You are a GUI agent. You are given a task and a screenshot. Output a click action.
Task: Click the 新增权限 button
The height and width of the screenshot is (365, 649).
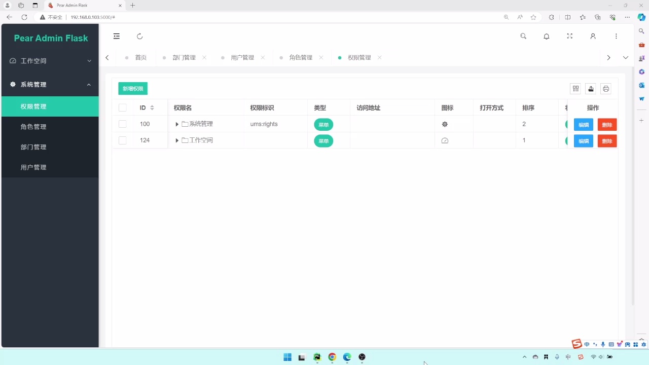(132, 88)
